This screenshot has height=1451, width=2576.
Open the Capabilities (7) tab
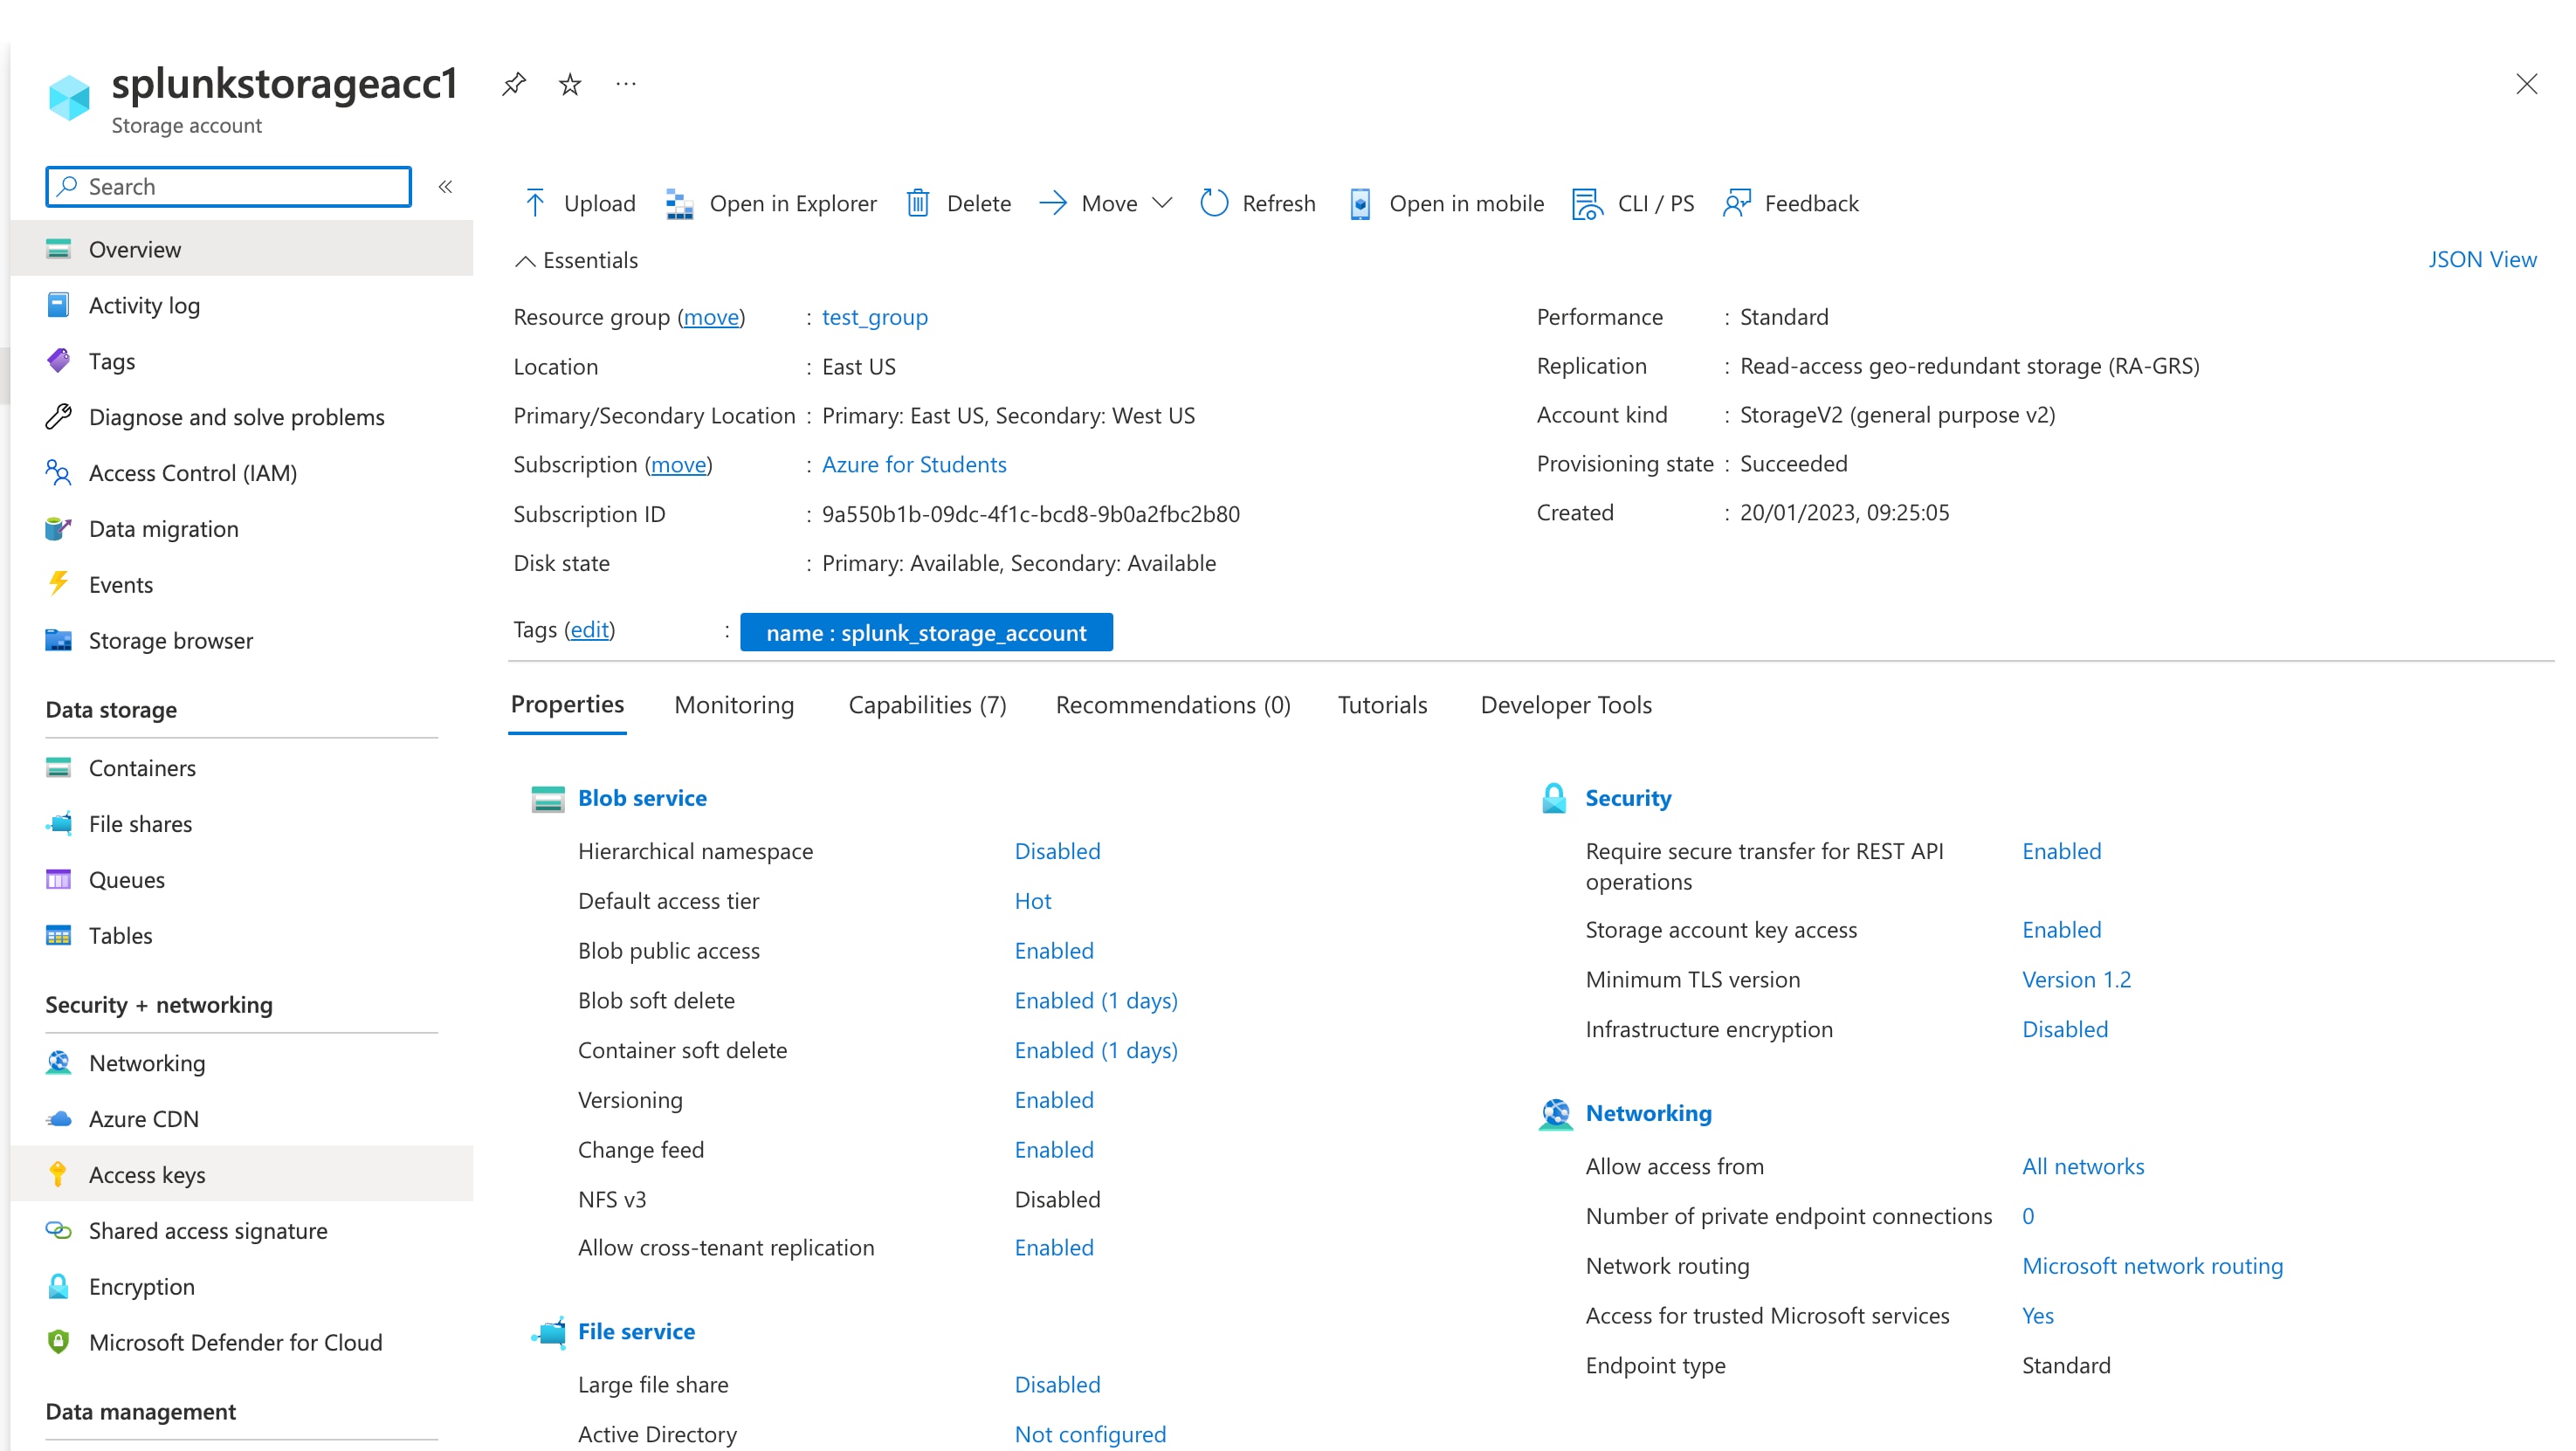pos(927,705)
